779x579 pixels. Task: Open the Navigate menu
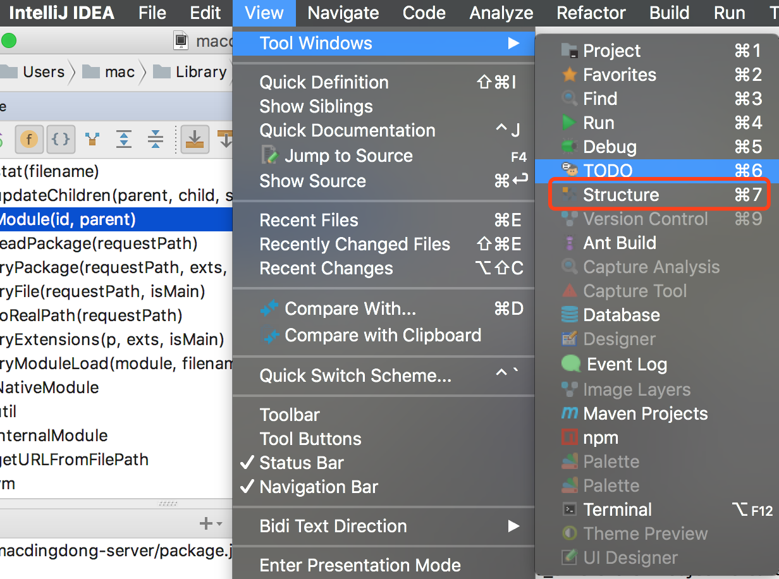pos(343,13)
